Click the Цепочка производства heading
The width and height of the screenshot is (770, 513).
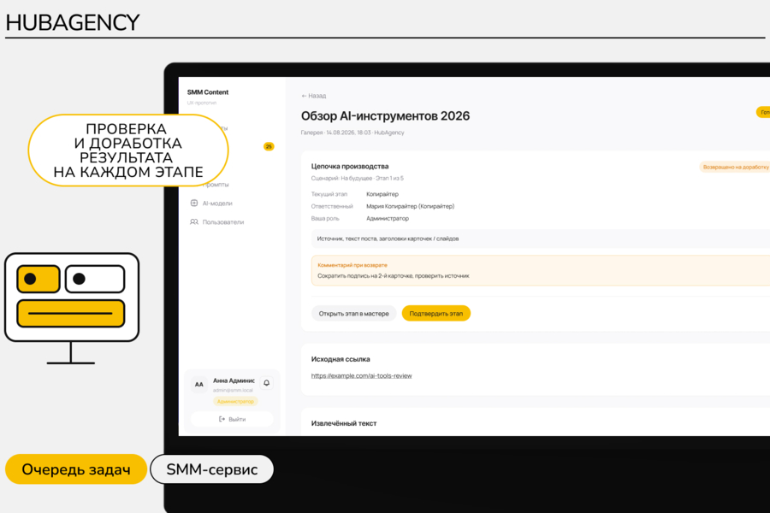(350, 167)
